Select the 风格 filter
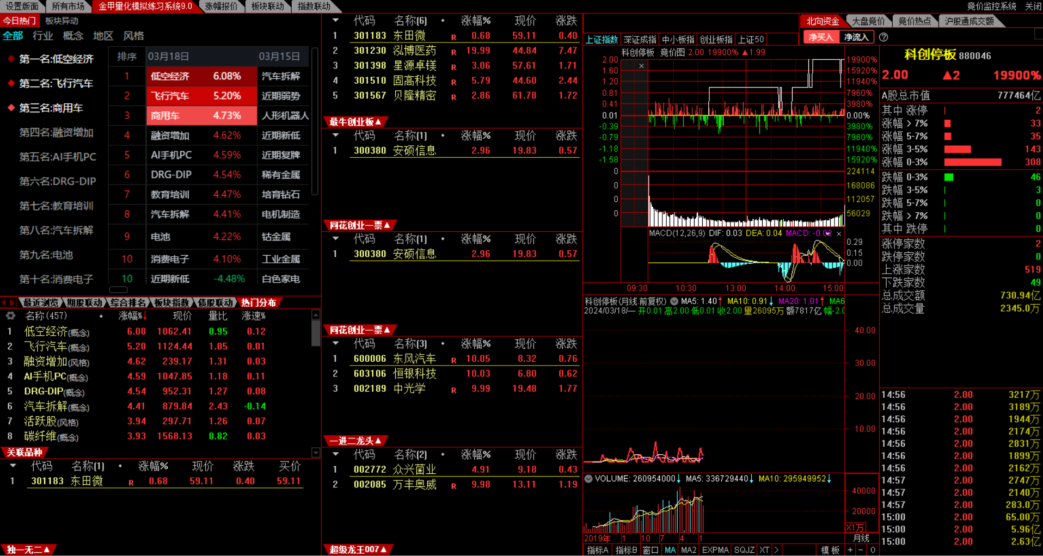Viewport: 1043px width, 556px height. pyautogui.click(x=133, y=36)
